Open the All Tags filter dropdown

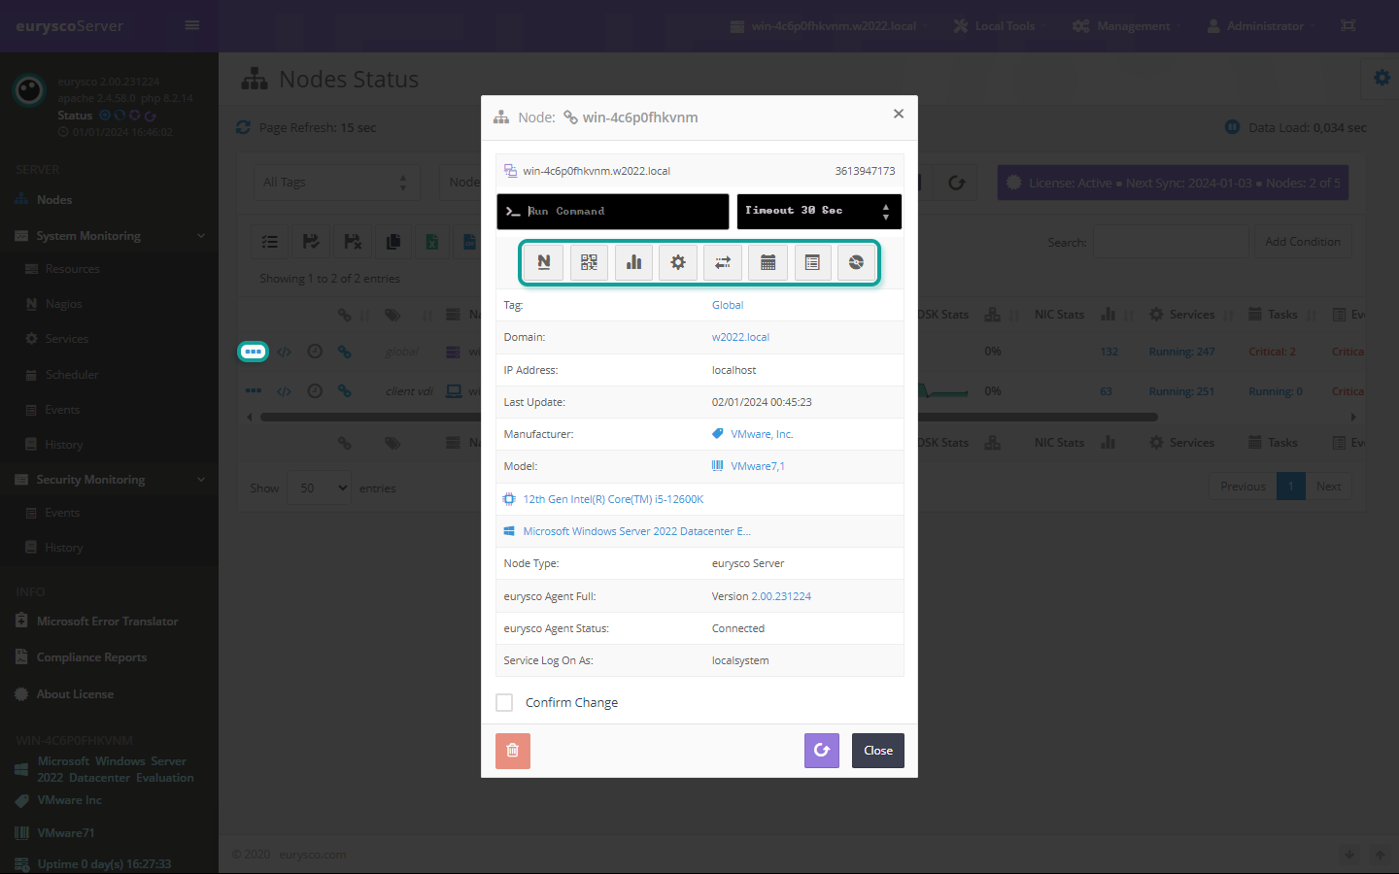[336, 183]
